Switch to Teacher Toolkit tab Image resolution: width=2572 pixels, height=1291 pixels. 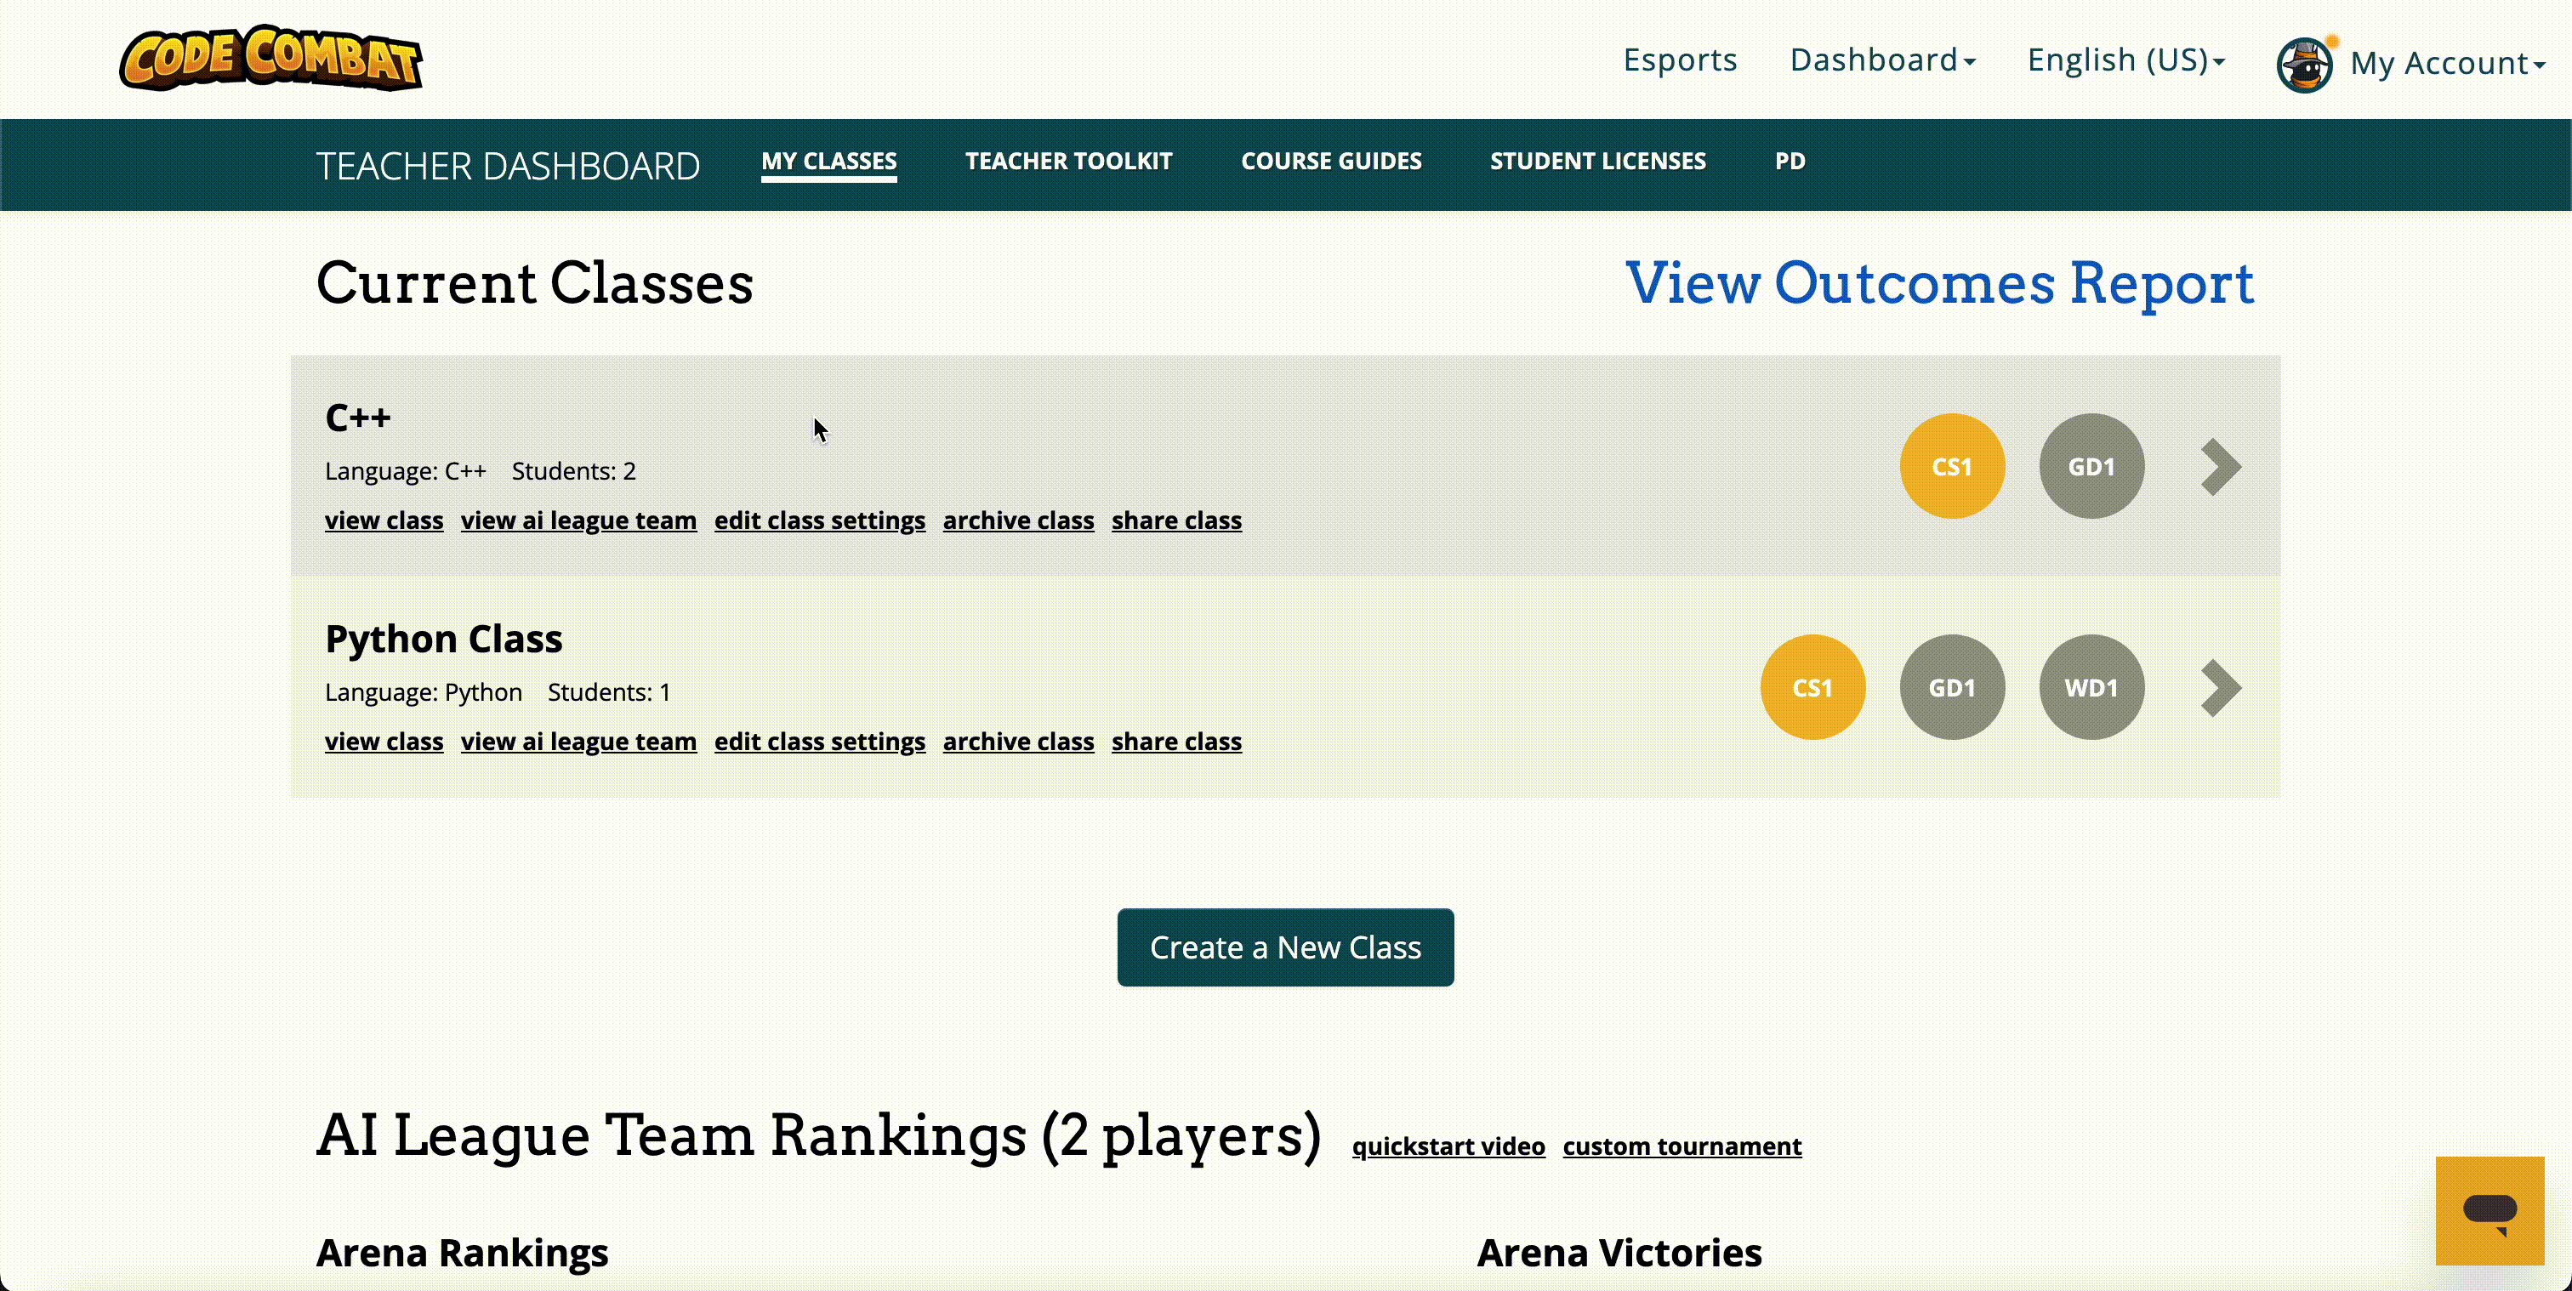[1068, 161]
